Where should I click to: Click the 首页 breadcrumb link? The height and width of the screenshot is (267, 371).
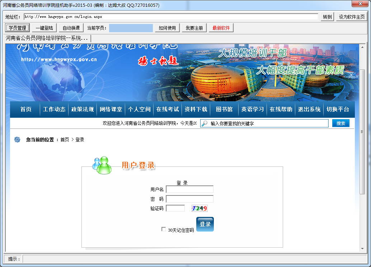click(65, 140)
